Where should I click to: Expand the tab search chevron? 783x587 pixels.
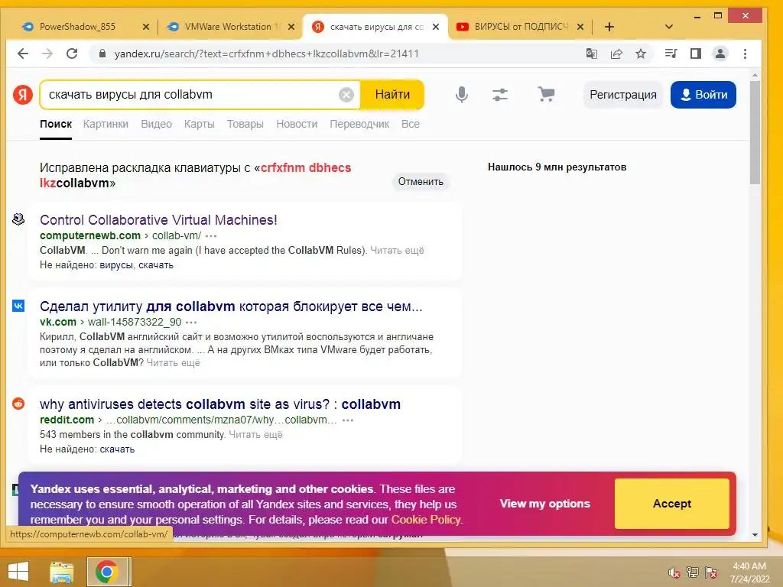click(669, 27)
